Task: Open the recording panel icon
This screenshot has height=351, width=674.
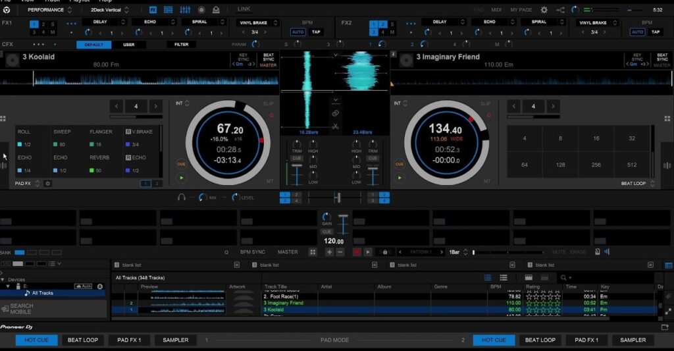Action: click(201, 9)
